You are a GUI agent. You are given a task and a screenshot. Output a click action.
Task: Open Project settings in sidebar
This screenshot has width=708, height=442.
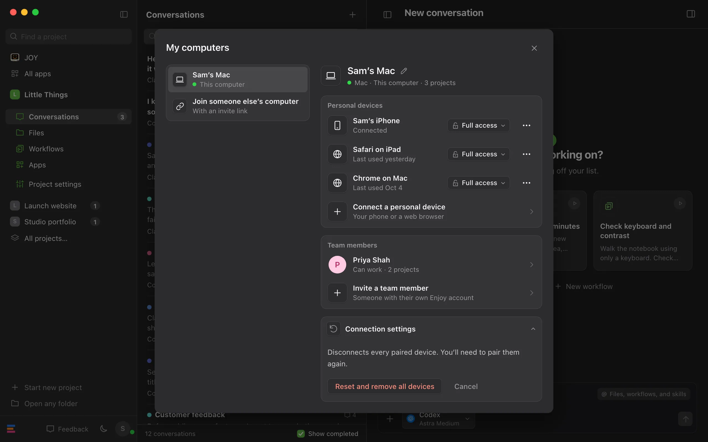69,184
